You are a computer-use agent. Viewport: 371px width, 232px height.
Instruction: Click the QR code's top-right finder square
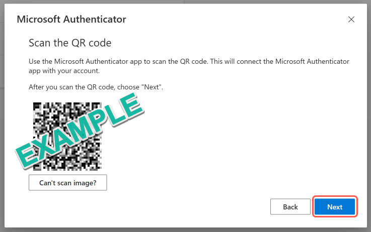(97, 106)
